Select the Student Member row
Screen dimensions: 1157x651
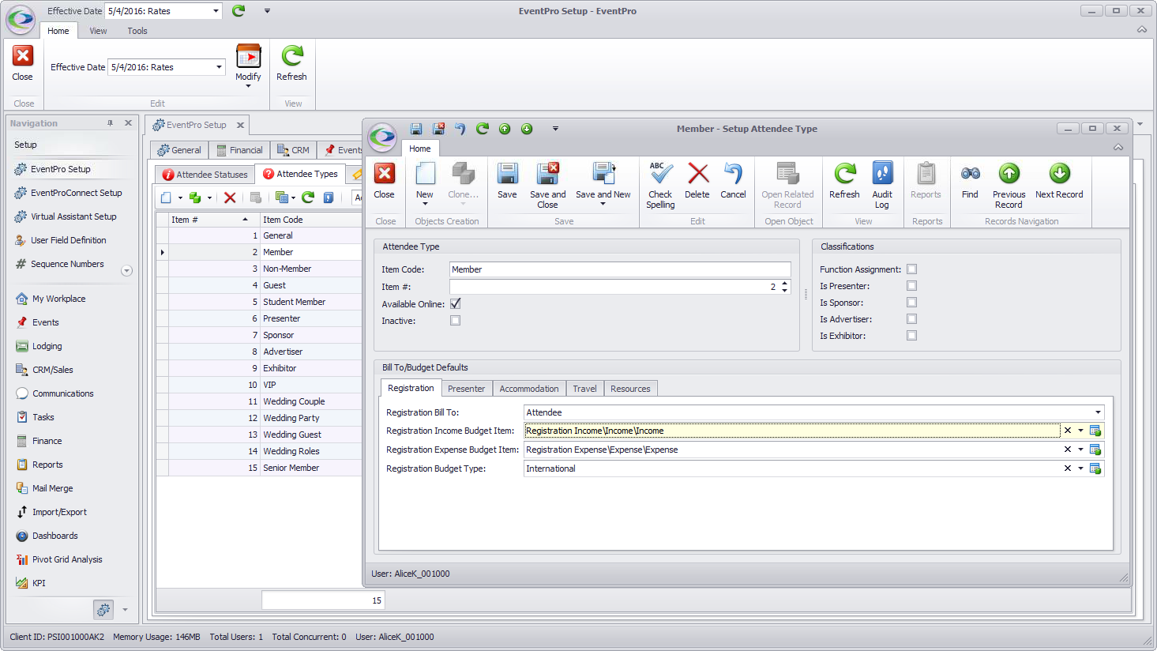tap(259, 302)
